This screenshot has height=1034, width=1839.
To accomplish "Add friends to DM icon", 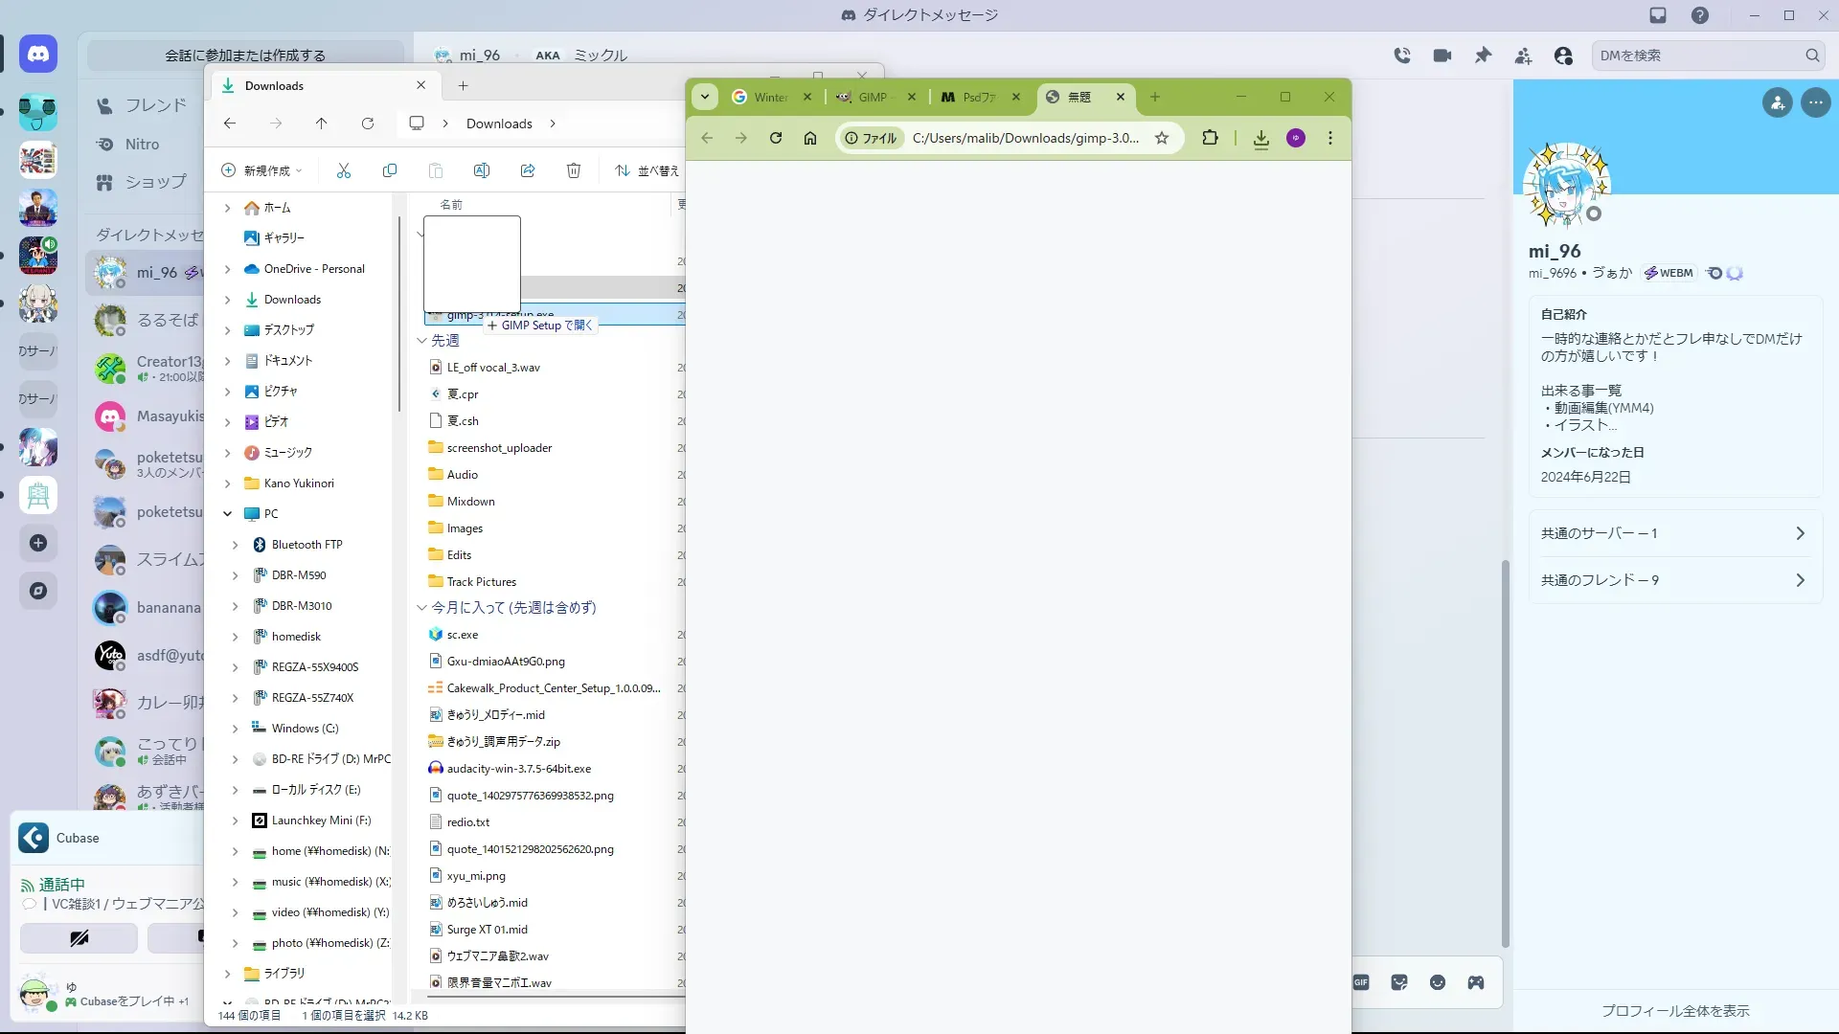I will click(x=1523, y=56).
